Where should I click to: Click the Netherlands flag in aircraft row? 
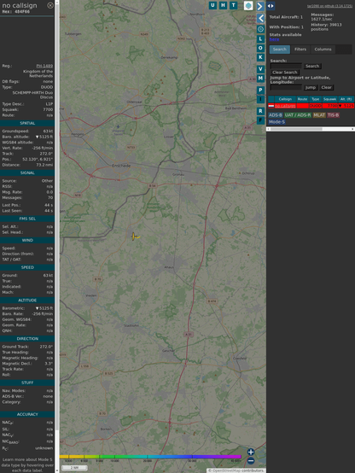271,106
